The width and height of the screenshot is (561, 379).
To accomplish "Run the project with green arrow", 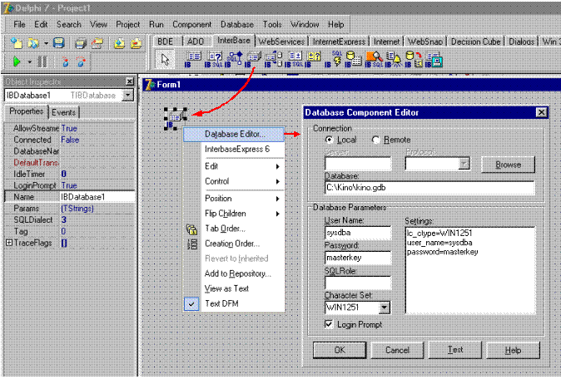I will click(x=17, y=62).
